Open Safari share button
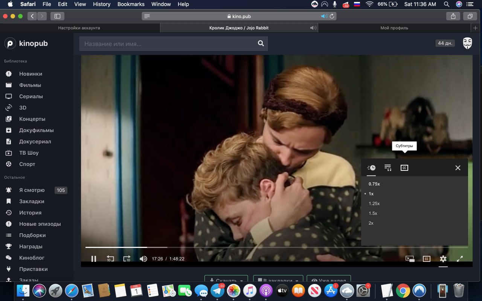Screen dimensions: 482x301 pyautogui.click(x=453, y=16)
